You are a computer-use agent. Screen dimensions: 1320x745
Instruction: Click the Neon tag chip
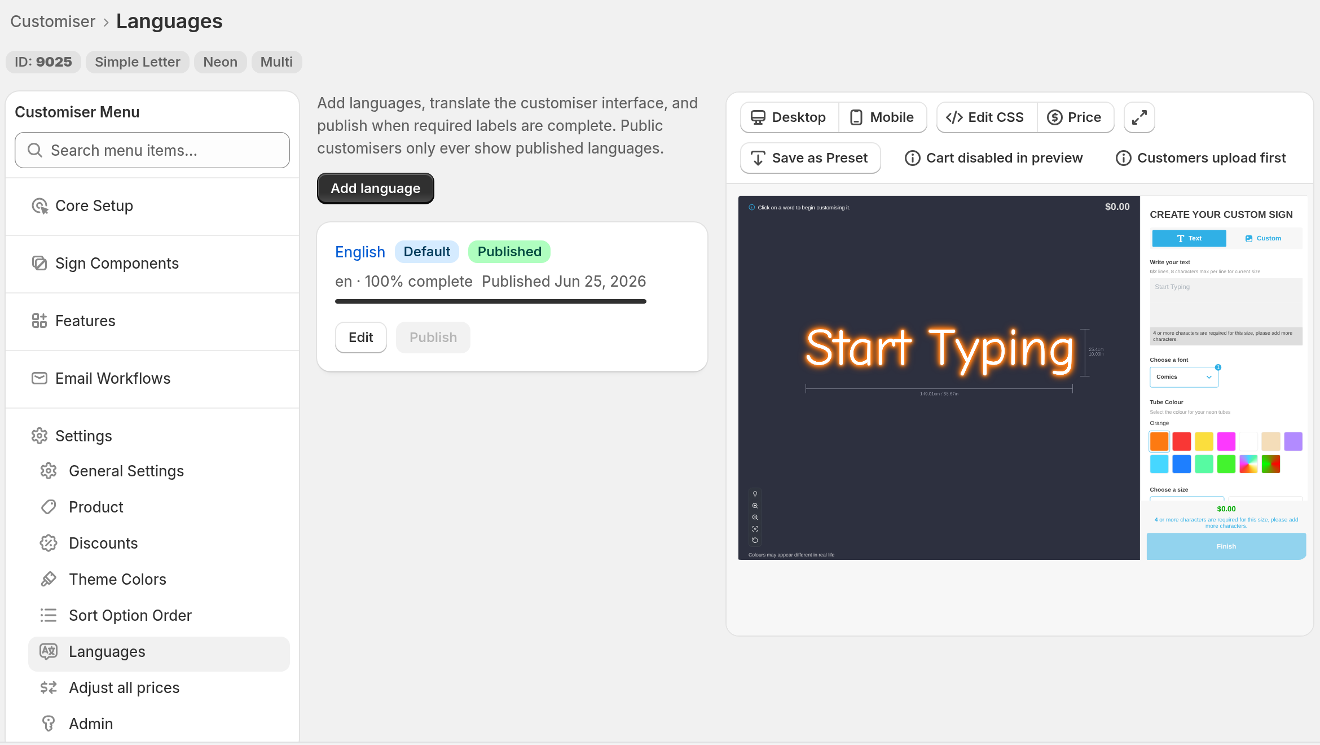click(x=221, y=62)
